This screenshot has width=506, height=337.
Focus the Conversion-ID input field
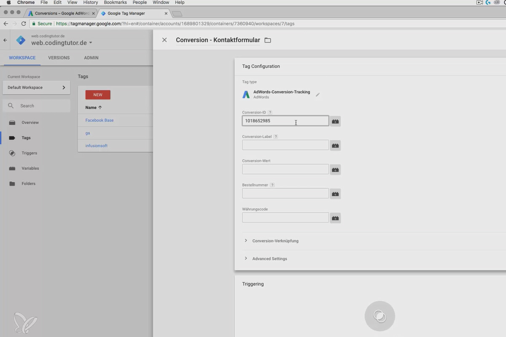pyautogui.click(x=285, y=121)
